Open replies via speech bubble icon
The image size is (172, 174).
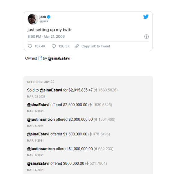54,46
